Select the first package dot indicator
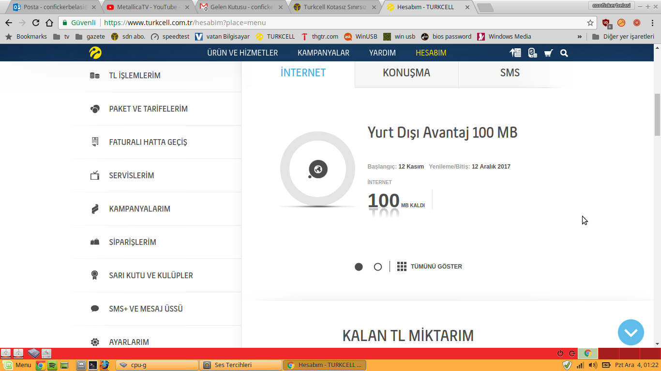Screen dimensions: 661x371 pos(359,267)
